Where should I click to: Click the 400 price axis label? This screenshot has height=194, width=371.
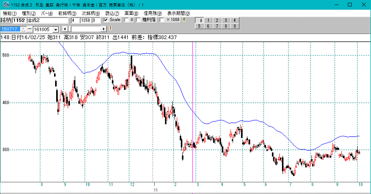tap(6, 103)
